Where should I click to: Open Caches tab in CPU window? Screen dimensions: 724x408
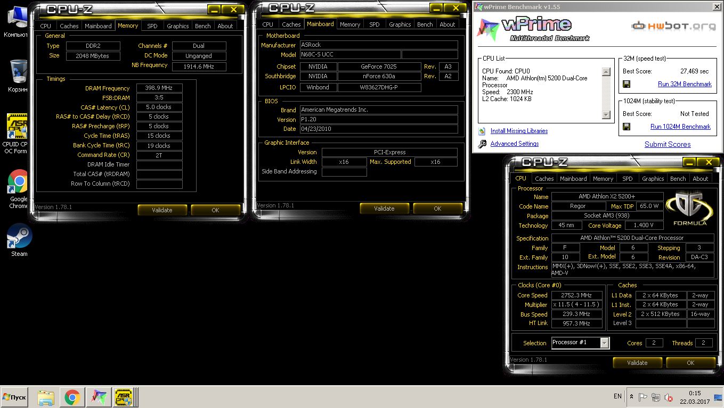544,179
